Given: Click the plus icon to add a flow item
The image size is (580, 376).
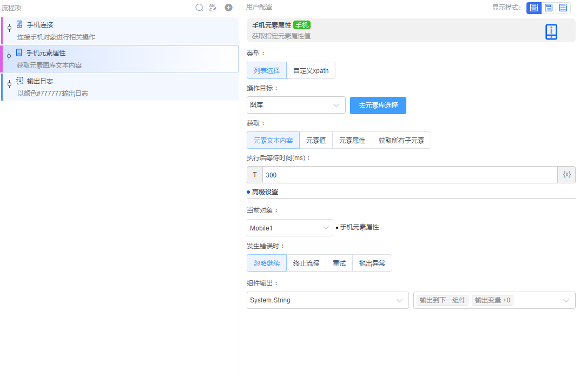Looking at the screenshot, I should (x=228, y=8).
